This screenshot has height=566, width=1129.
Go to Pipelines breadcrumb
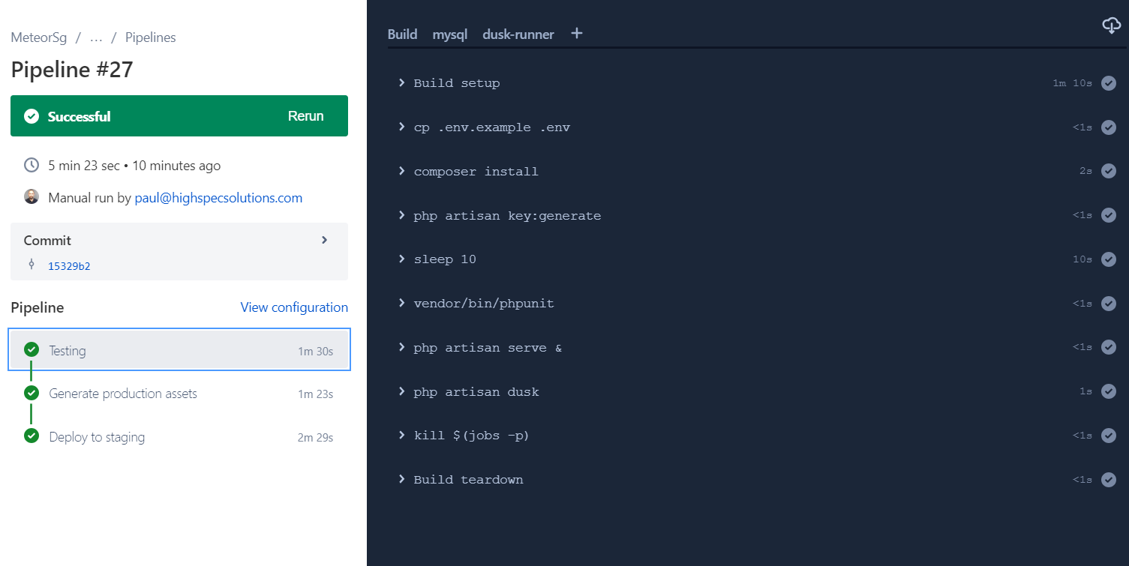pos(151,37)
